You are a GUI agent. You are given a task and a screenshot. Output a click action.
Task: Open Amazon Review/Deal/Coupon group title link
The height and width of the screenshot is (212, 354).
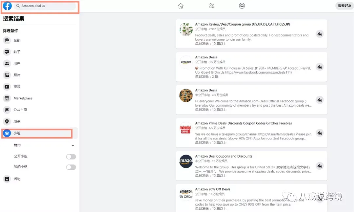[243, 24]
